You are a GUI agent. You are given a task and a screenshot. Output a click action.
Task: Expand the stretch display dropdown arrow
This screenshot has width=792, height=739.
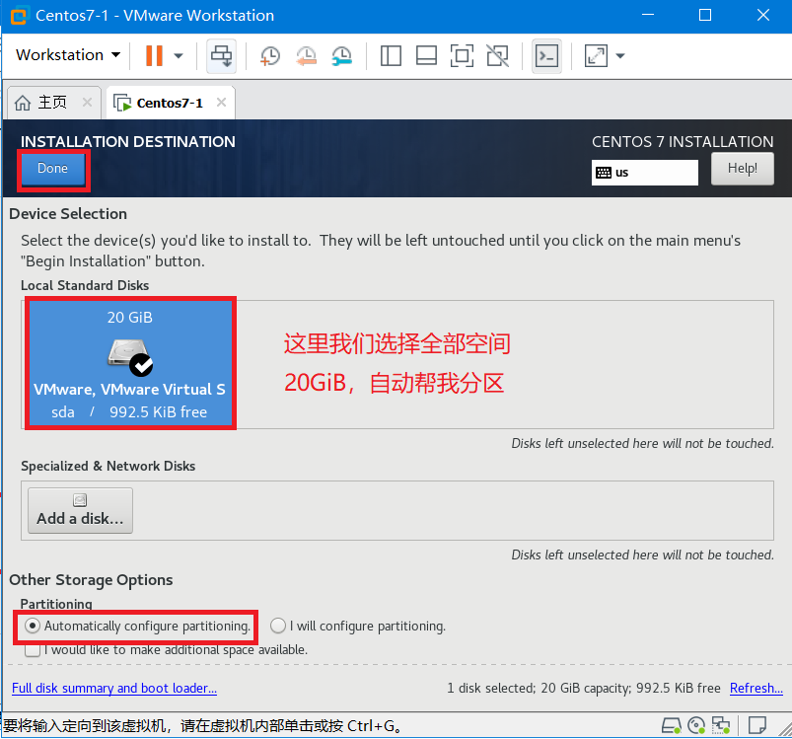620,55
